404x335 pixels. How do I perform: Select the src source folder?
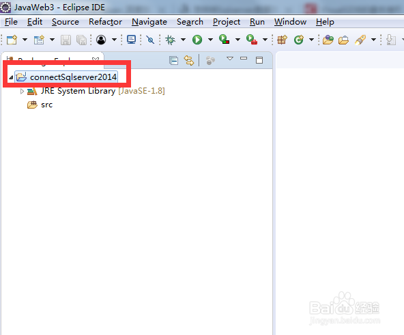46,105
